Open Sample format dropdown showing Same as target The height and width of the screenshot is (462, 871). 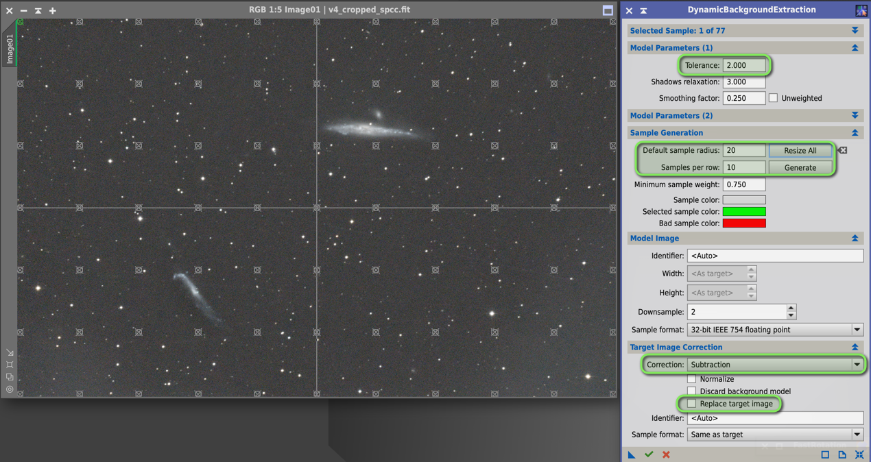[775, 435]
